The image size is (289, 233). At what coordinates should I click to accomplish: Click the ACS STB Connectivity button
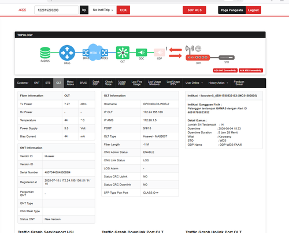pyautogui.click(x=251, y=71)
